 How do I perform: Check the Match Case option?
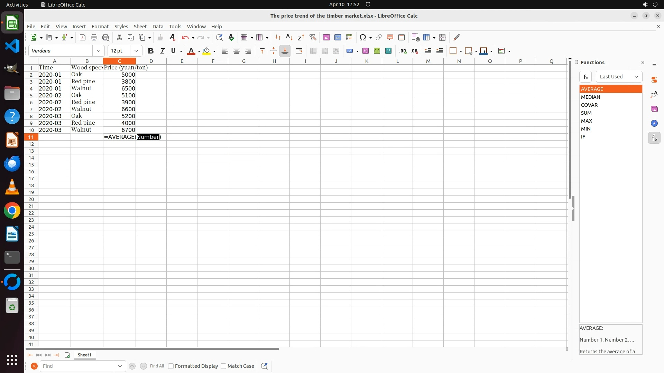click(x=223, y=366)
